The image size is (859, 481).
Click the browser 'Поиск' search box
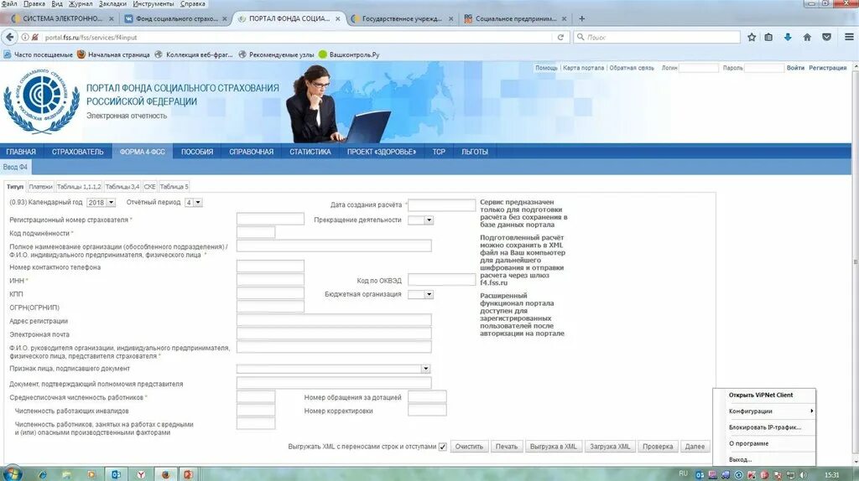[658, 37]
